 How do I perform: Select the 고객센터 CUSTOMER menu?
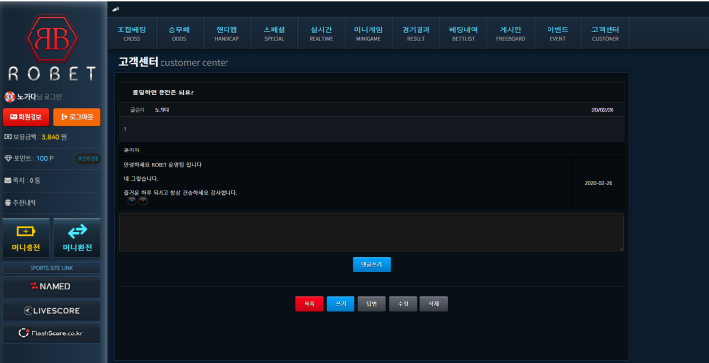pyautogui.click(x=605, y=33)
